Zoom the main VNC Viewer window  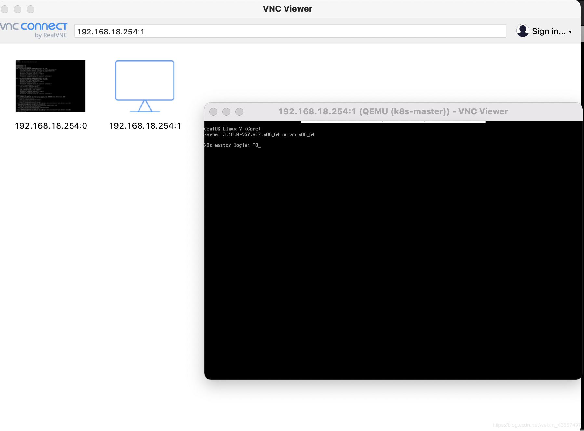click(31, 9)
